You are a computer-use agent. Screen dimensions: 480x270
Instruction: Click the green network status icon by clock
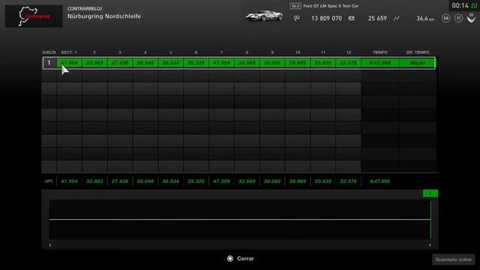[x=474, y=6]
